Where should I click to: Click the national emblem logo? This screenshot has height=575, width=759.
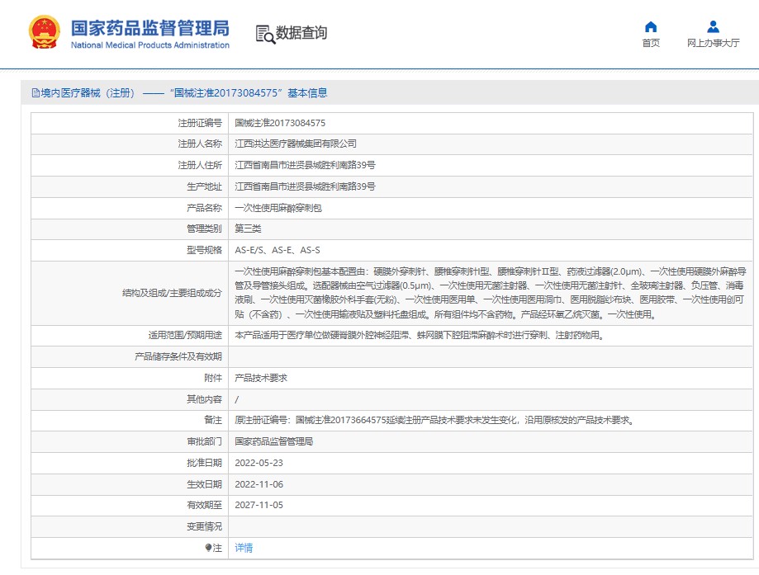[44, 34]
